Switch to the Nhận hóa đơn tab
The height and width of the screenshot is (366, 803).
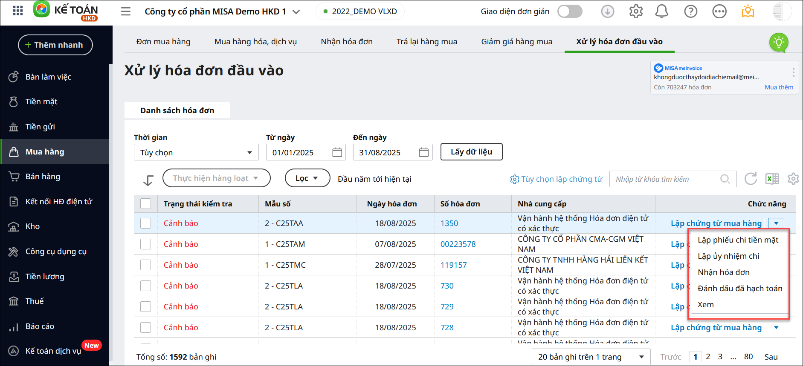pyautogui.click(x=347, y=42)
